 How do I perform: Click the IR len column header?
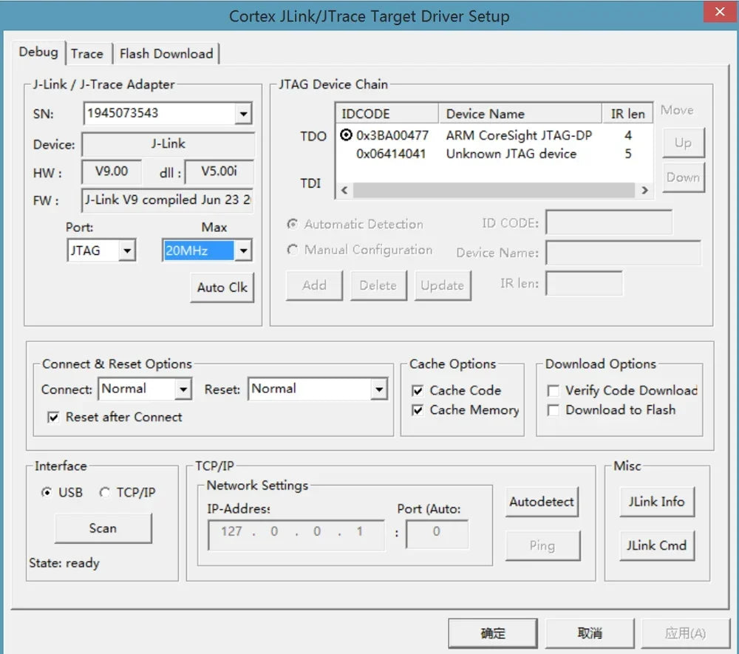pos(627,114)
